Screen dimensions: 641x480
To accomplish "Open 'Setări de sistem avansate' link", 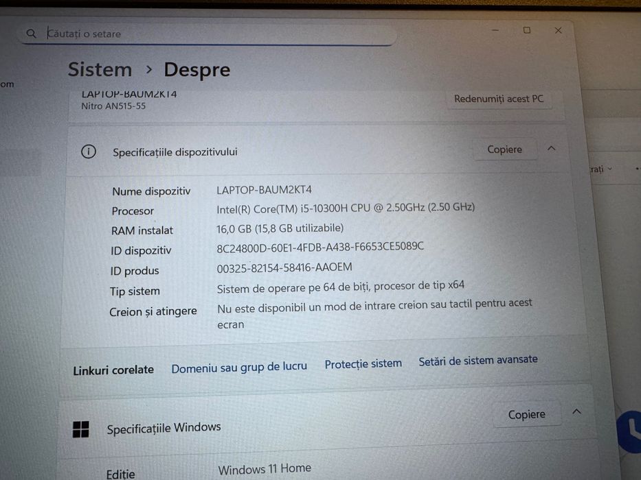I will tap(478, 361).
